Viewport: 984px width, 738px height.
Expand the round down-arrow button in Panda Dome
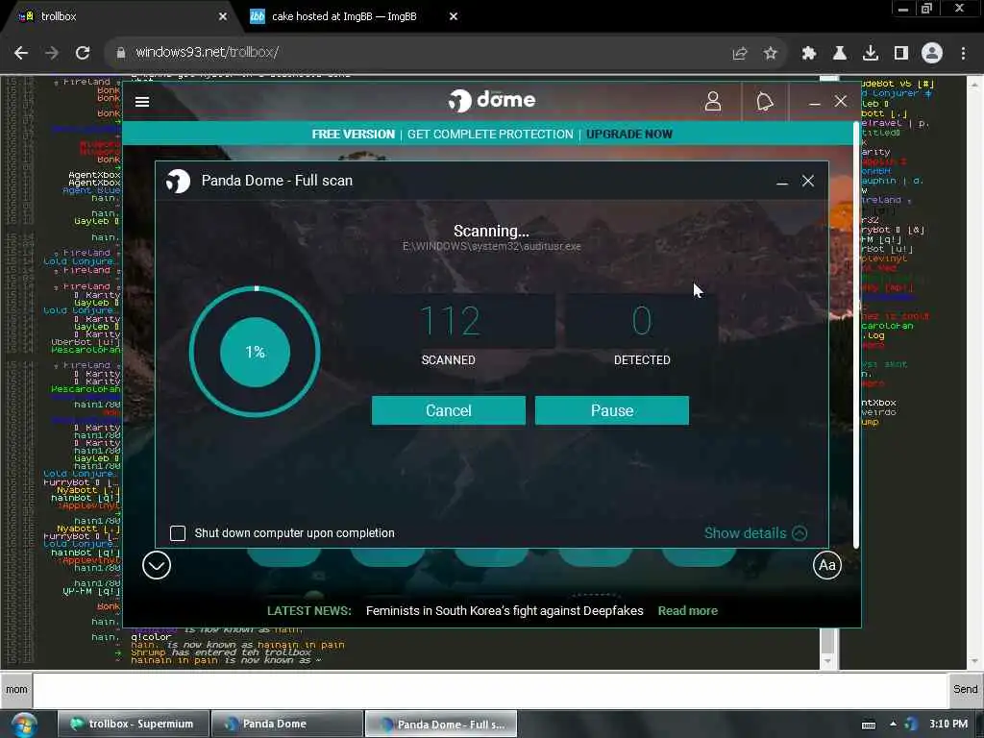coord(157,565)
